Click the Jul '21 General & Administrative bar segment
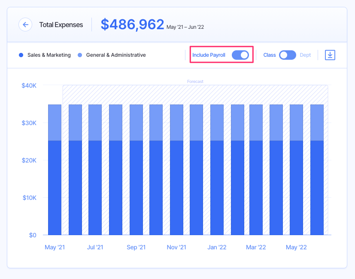This screenshot has width=355, height=279. click(95, 123)
